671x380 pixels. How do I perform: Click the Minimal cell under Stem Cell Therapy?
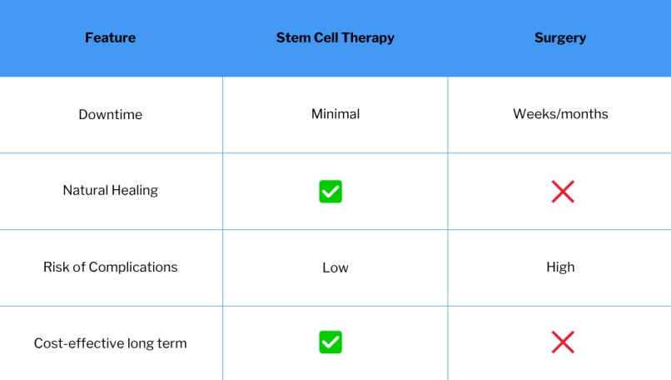[335, 114]
